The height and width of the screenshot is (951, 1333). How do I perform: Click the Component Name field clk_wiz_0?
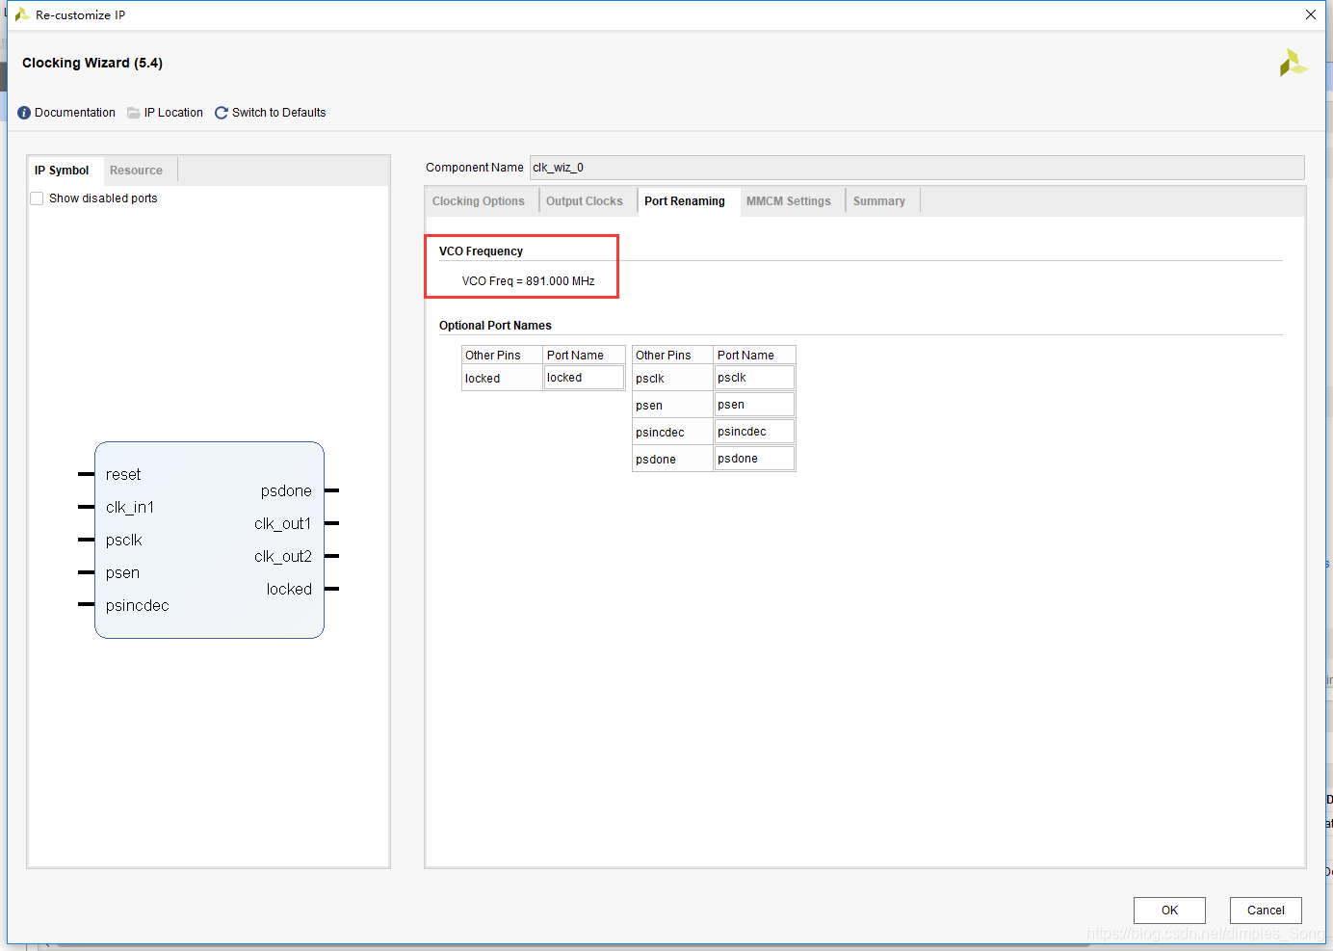pyautogui.click(x=917, y=168)
